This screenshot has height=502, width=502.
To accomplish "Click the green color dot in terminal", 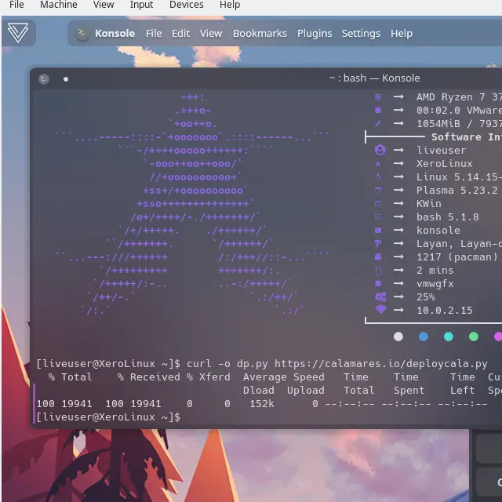I will coord(474,336).
